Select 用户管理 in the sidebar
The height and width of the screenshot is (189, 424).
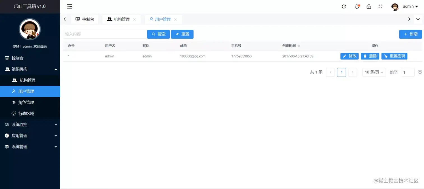coord(30,91)
